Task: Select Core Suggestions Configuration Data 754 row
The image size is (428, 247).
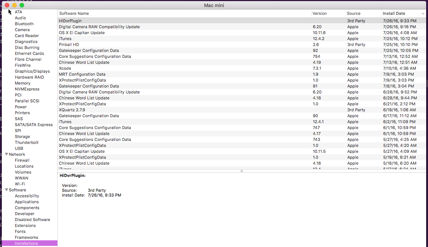Action: point(242,56)
